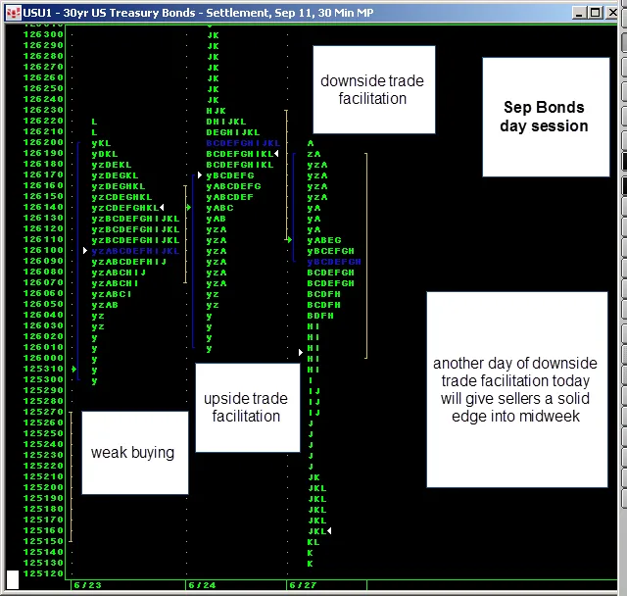627x596 pixels.
Task: Select white triangle marker next to yzCDEFGHKL row
Action: (x=162, y=208)
